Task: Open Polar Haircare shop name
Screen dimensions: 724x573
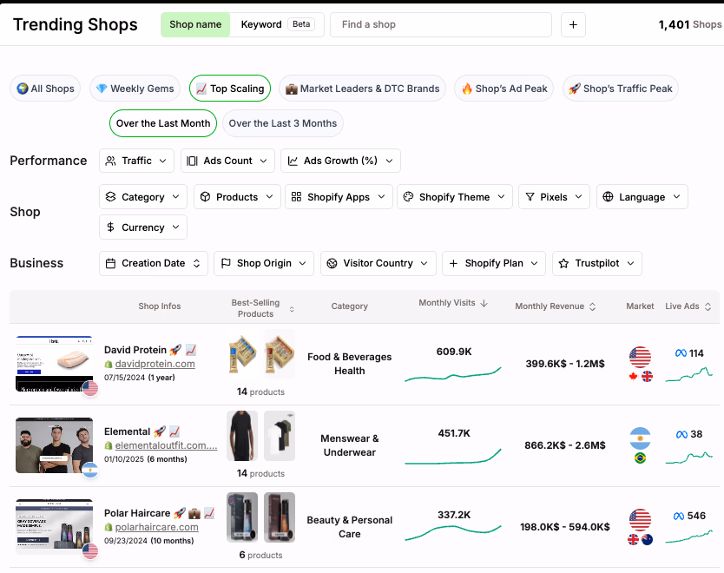Action: point(137,513)
